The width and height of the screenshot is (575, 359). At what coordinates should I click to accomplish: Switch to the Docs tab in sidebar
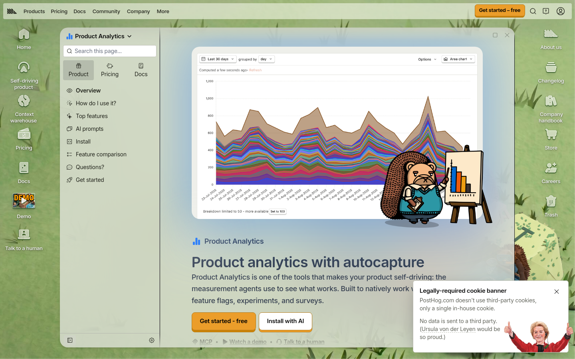[141, 70]
